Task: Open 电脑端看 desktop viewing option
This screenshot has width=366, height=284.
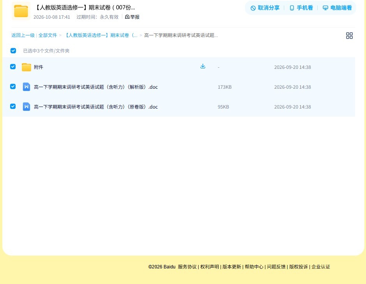Action: point(337,8)
